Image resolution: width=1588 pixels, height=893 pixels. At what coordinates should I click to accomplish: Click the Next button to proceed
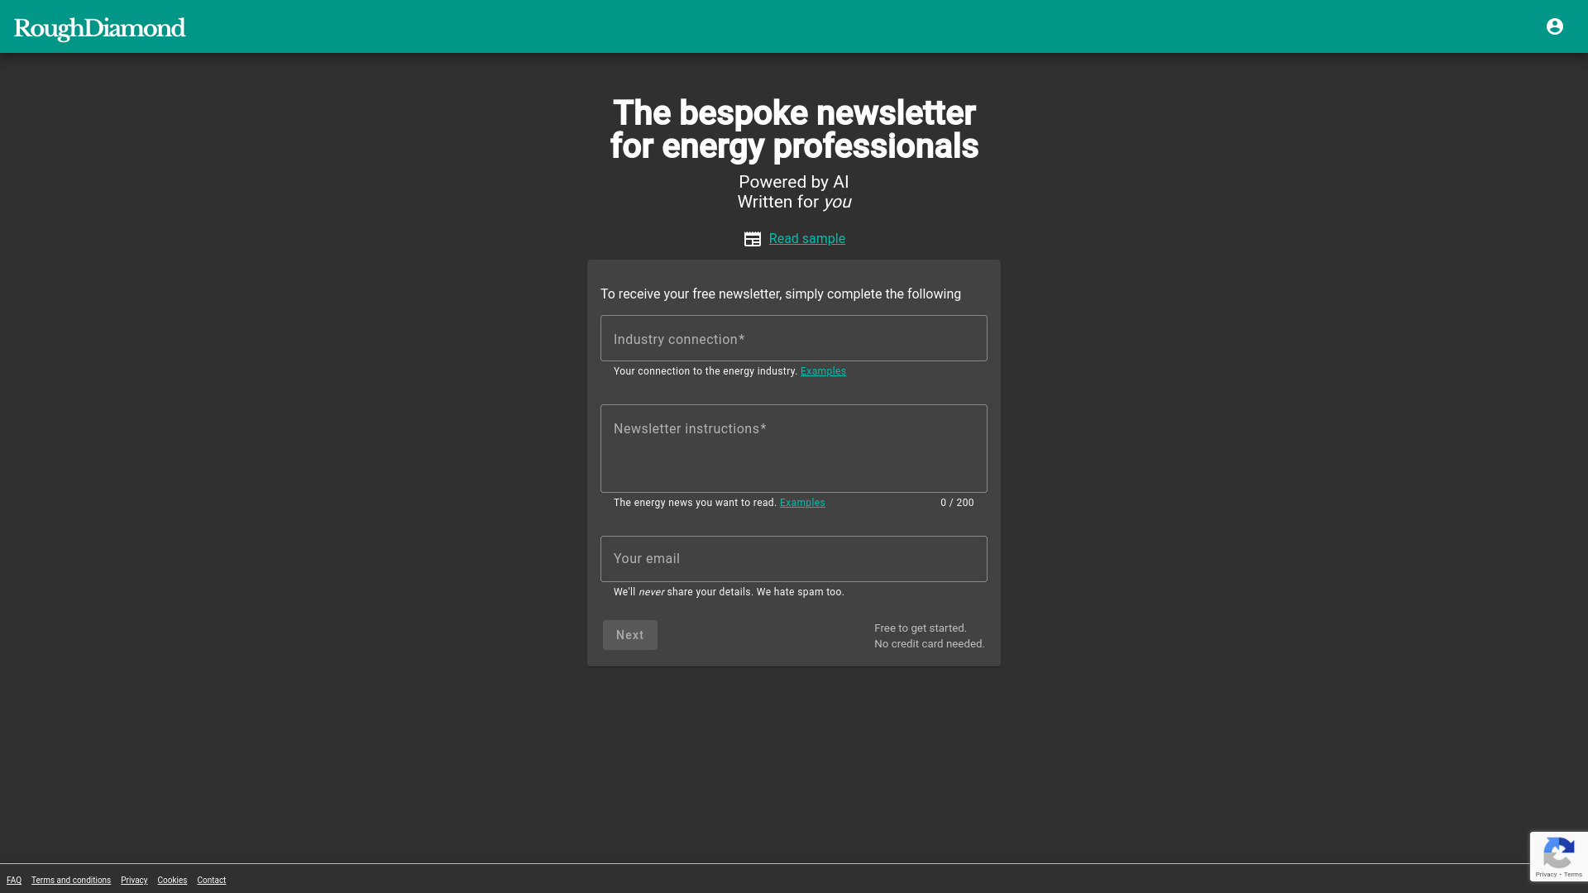629,633
